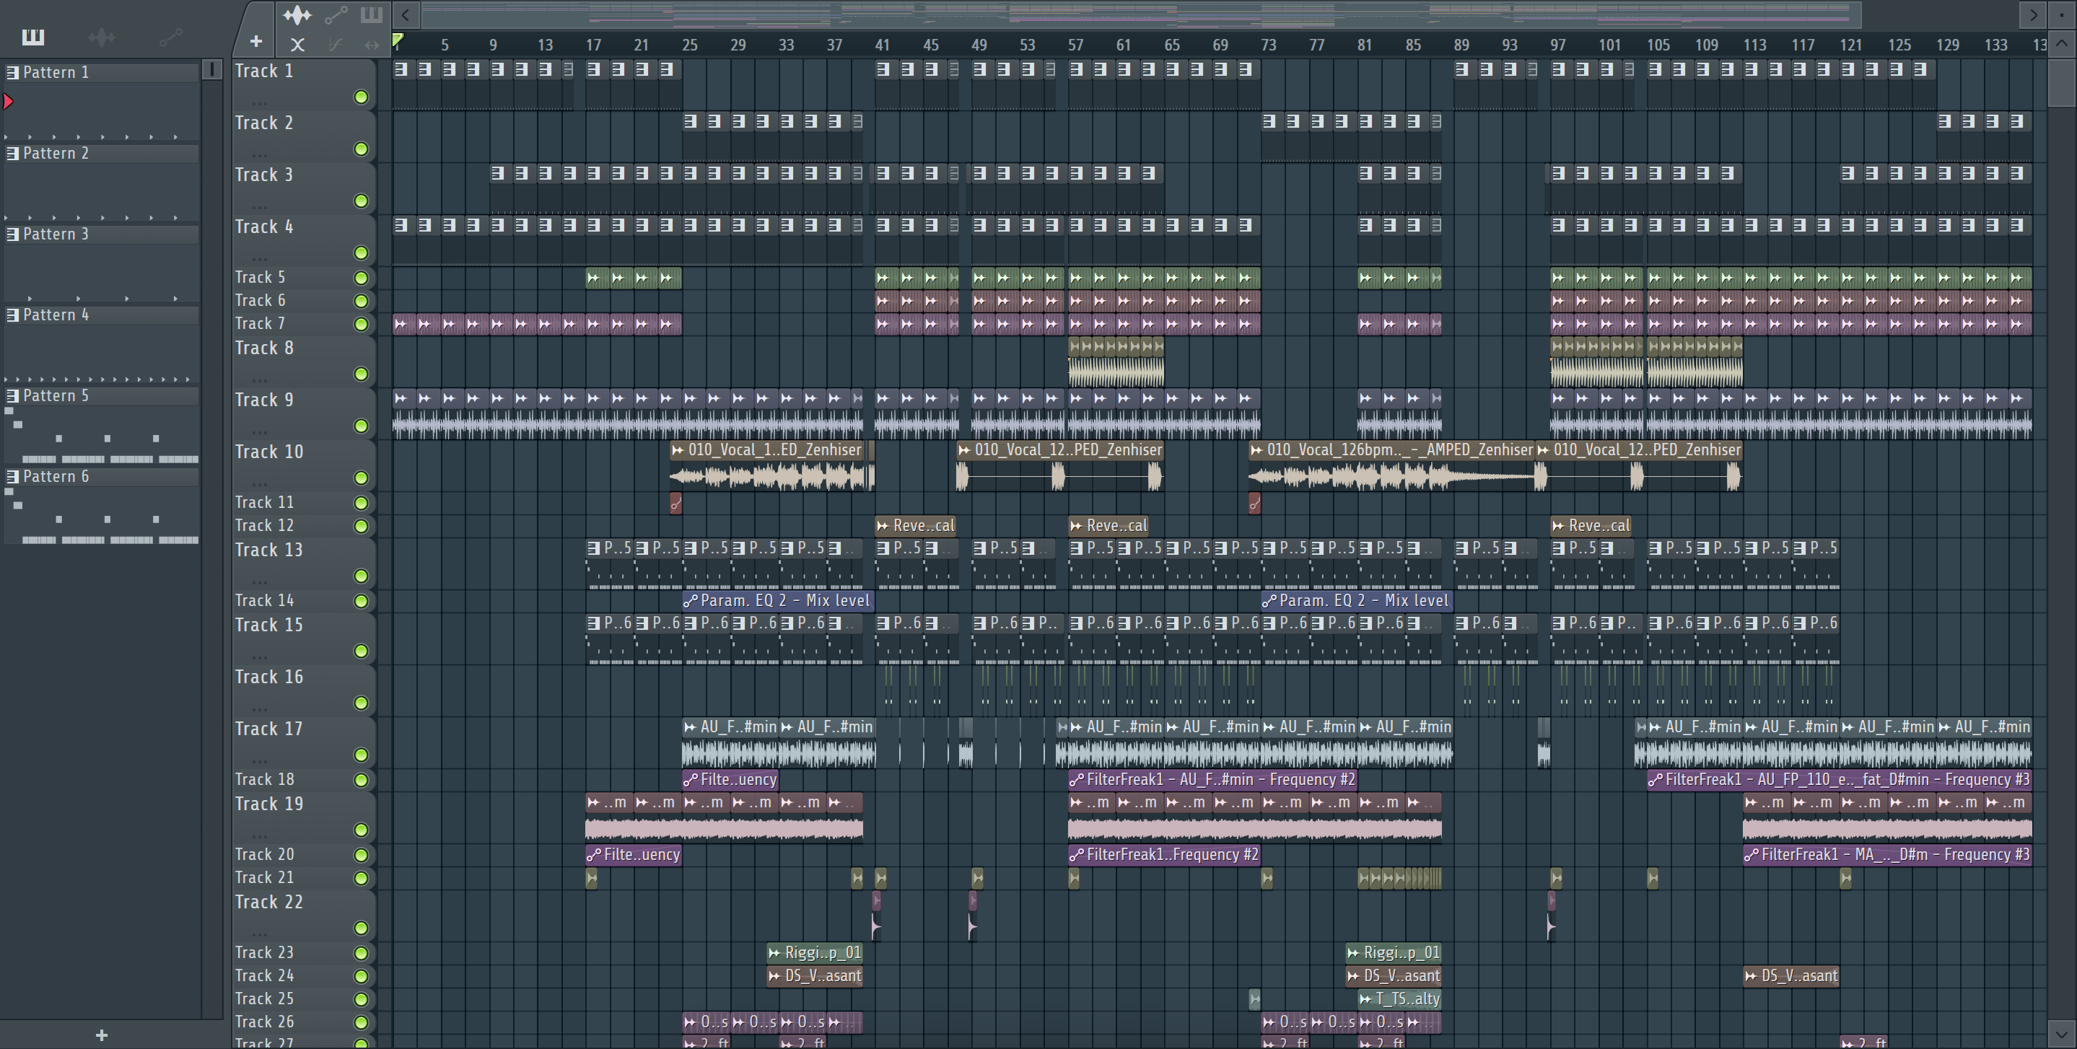2077x1049 pixels.
Task: Click the red arrow marker below Pattern 1
Action: pyautogui.click(x=8, y=101)
